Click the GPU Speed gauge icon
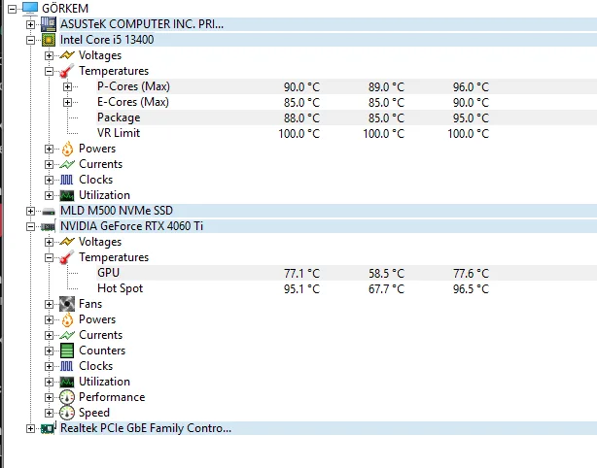This screenshot has height=468, width=597. (67, 413)
